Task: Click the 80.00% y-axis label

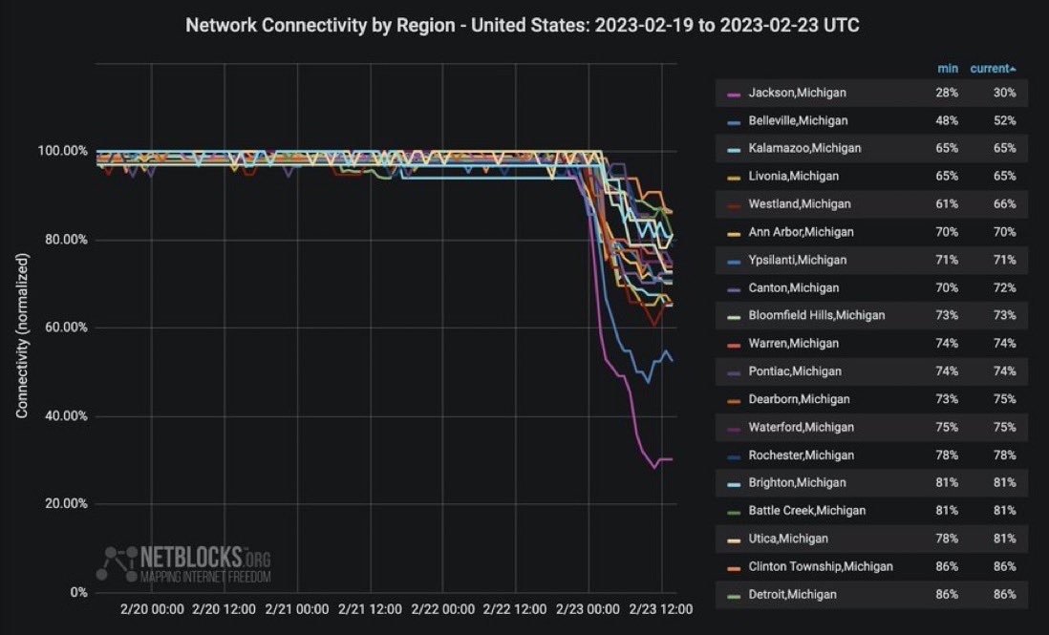Action: pos(66,240)
